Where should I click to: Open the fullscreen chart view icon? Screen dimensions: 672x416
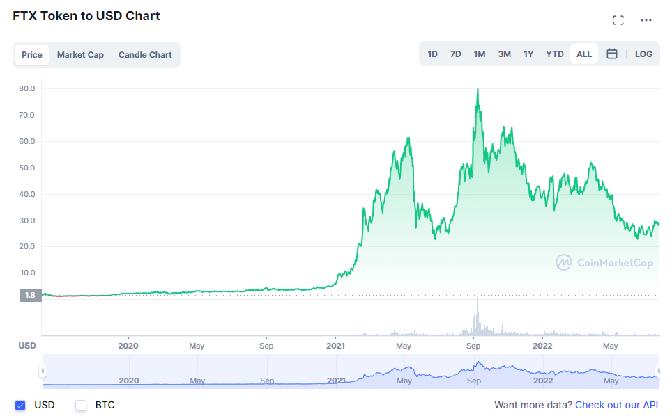pos(618,20)
